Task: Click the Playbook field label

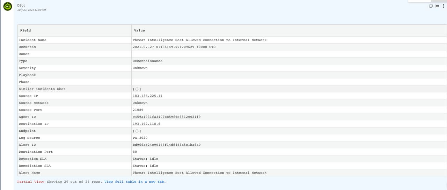Action: click(x=27, y=75)
